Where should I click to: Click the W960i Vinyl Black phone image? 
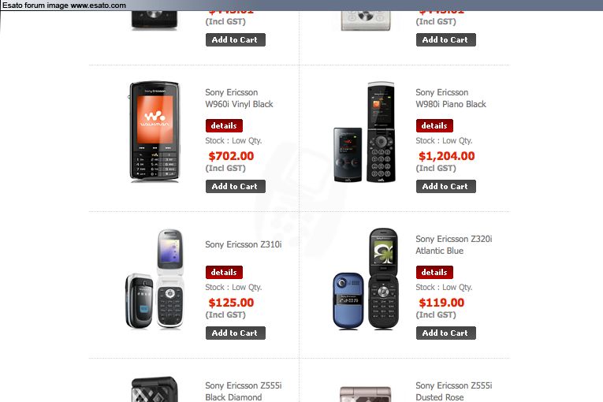pos(154,131)
